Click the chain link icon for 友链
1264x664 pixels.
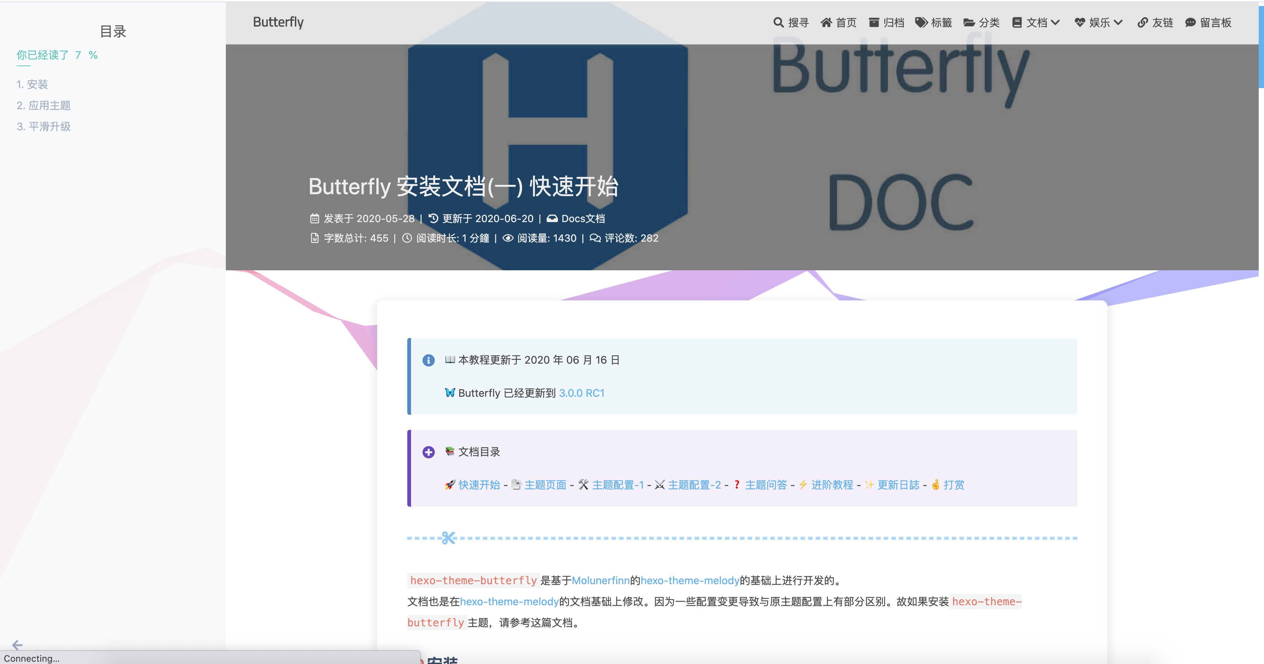click(1142, 23)
